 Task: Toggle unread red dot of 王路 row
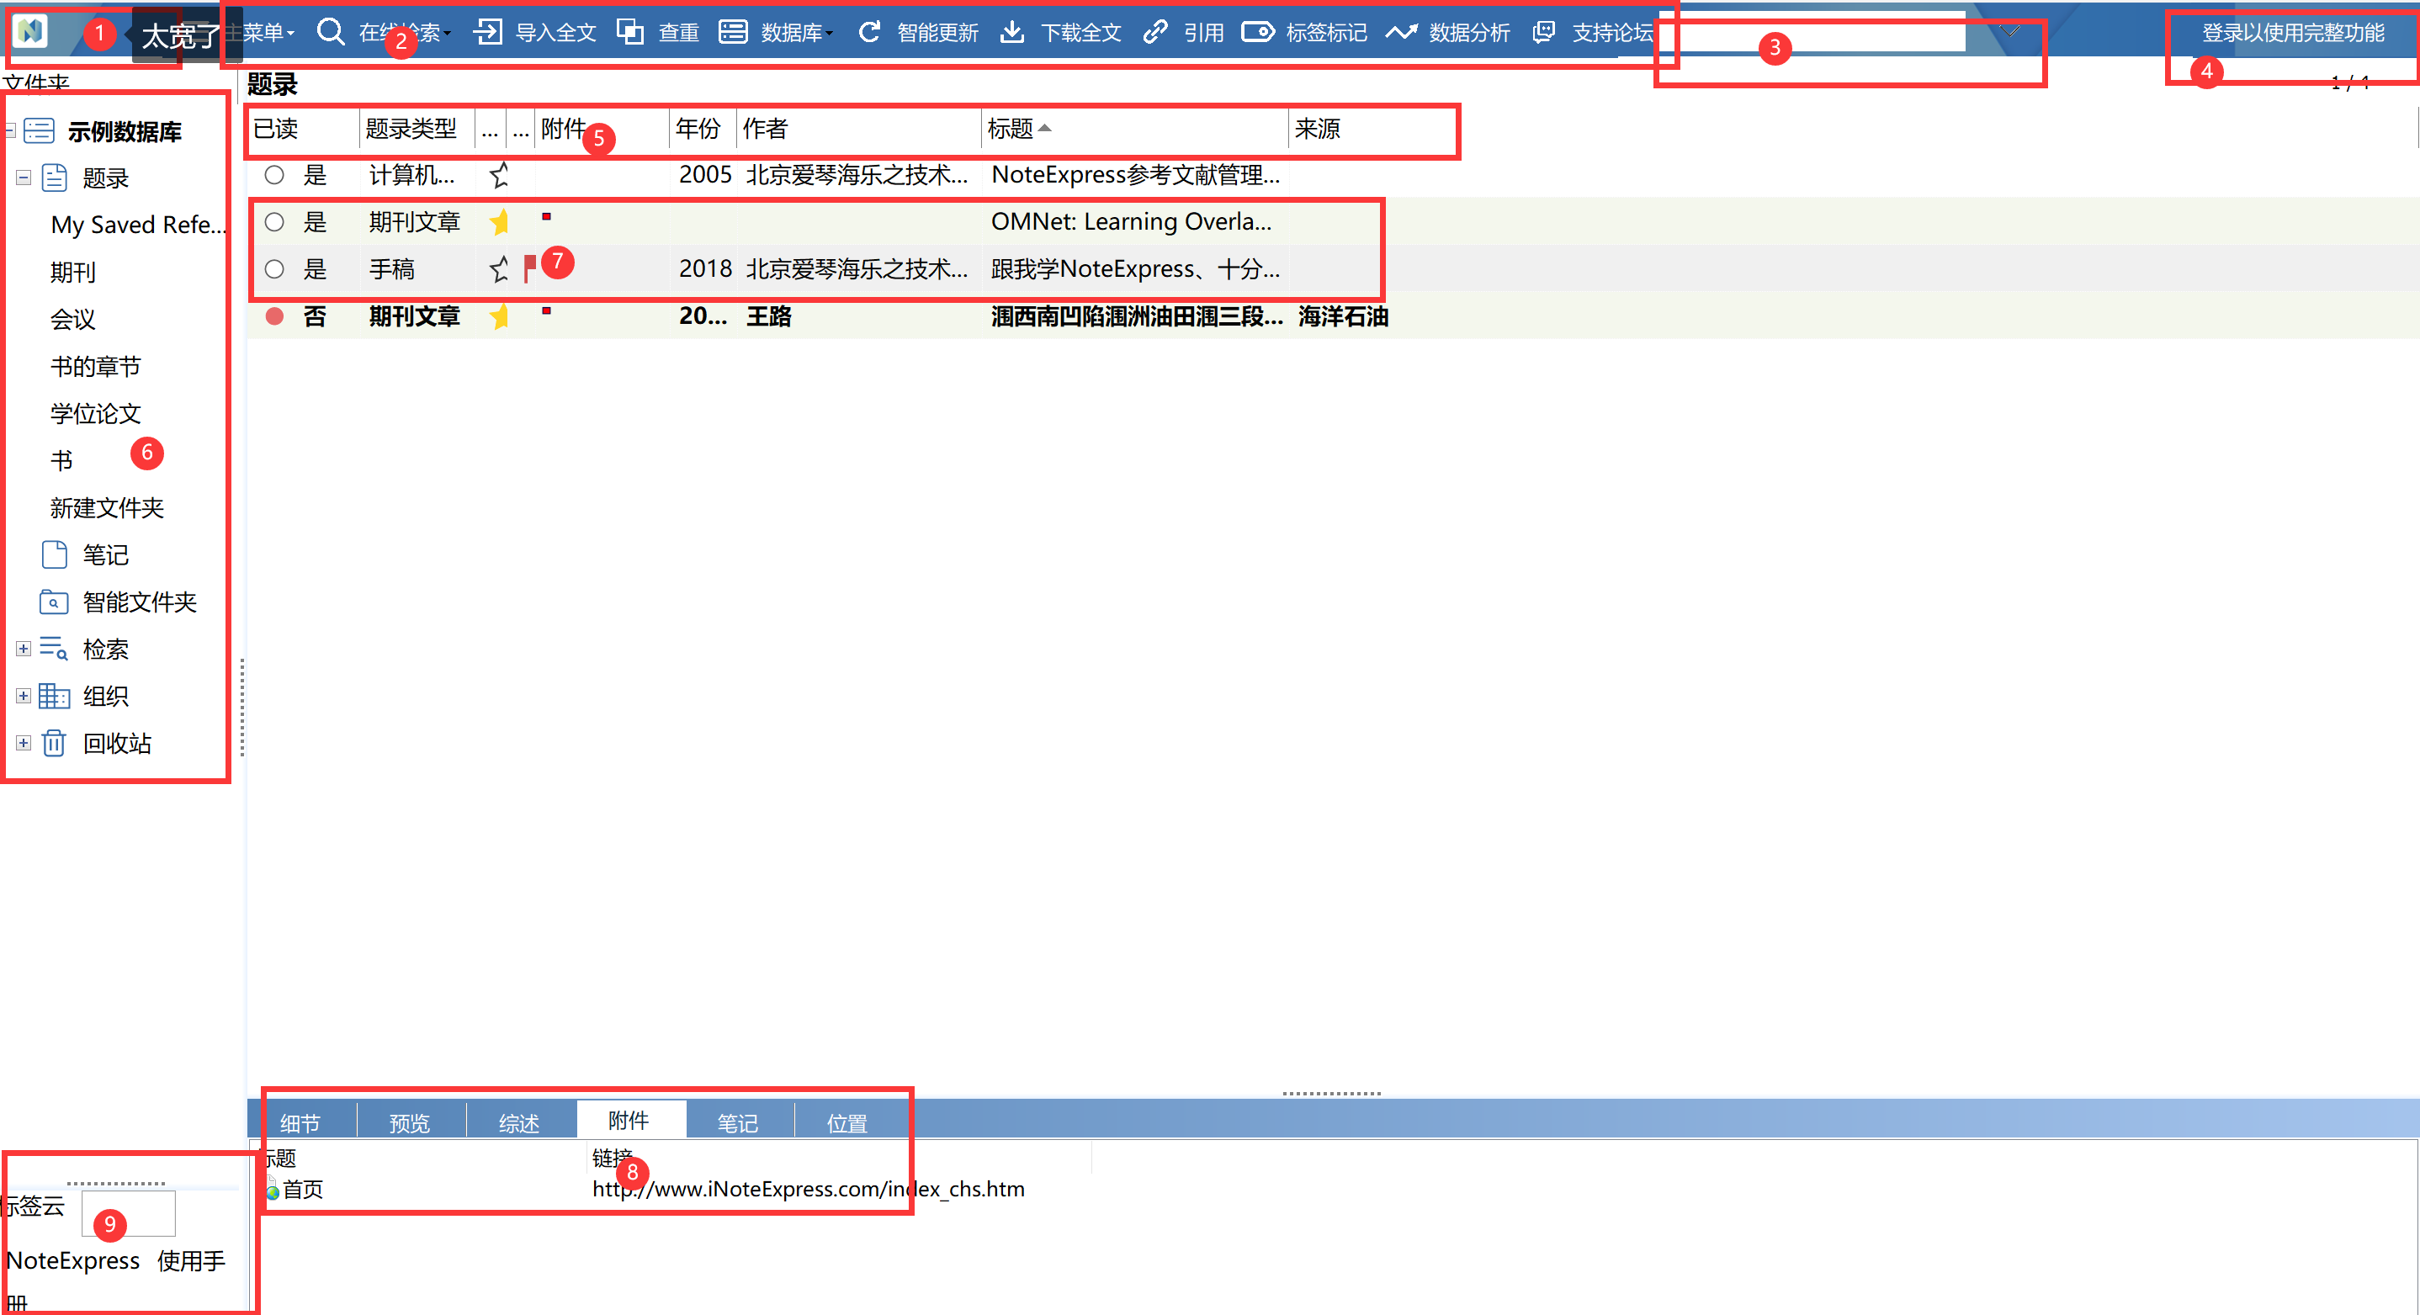[x=274, y=316]
